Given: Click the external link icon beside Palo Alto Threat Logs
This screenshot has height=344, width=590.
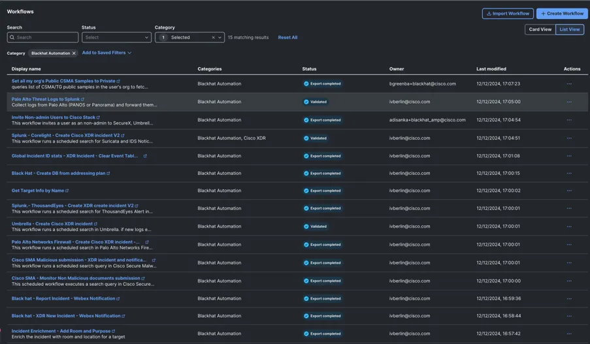Looking at the screenshot, I should pos(82,99).
